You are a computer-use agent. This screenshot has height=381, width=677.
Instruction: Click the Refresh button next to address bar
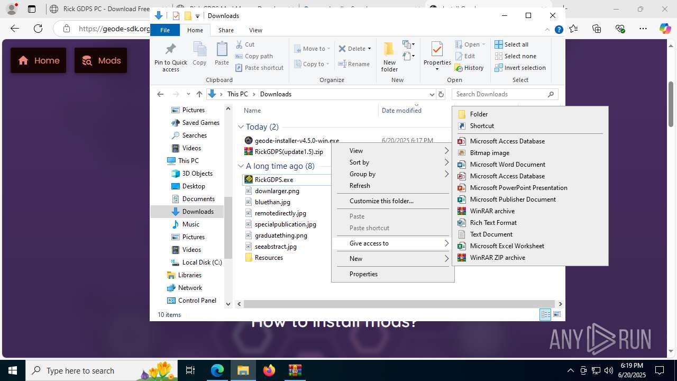pyautogui.click(x=441, y=94)
